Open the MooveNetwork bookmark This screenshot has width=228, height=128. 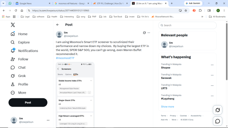pos(163,17)
